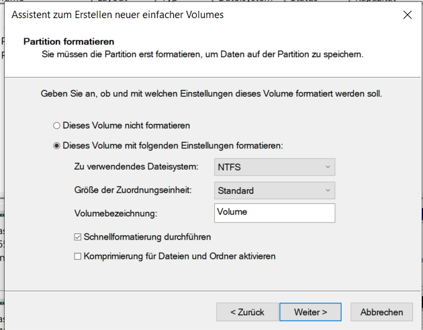Click the 'Schnellformatierung durchführen' label text
This screenshot has width=423, height=330.
coord(148,237)
